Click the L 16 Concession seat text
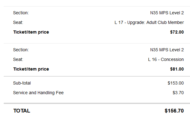This screenshot has width=190, height=115. (x=166, y=59)
